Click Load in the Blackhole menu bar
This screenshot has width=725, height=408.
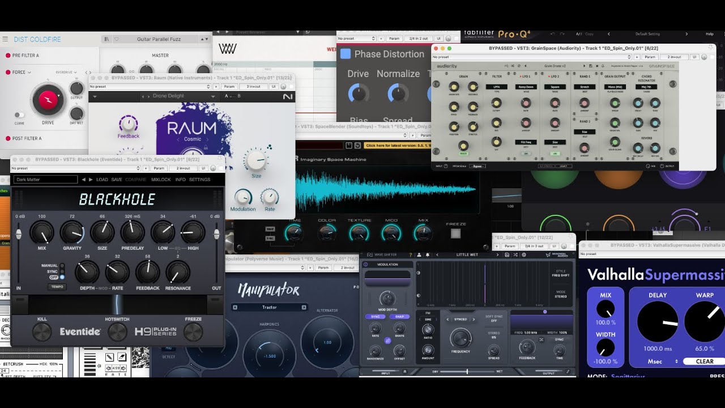coord(102,180)
